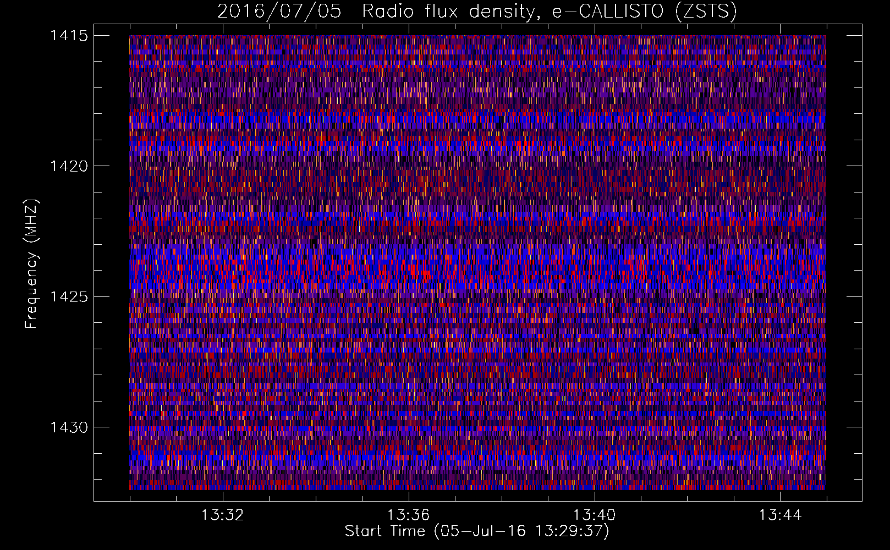The width and height of the screenshot is (890, 550).
Task: Select the 1415 frequency tick label
Action: pos(69,36)
